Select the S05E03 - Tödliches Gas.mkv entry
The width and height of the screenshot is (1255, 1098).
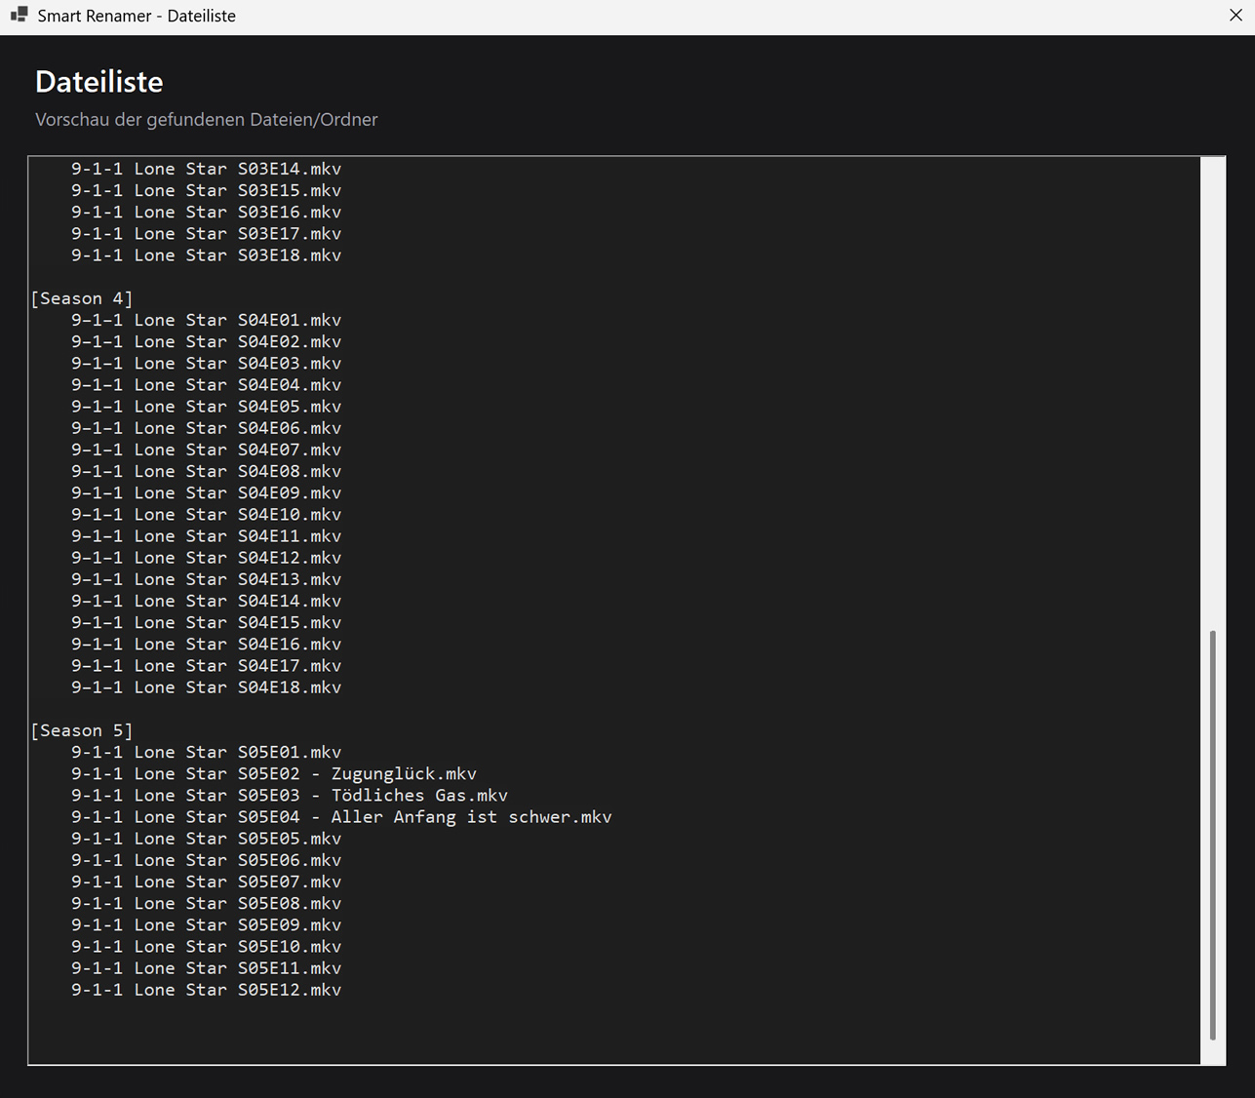(289, 796)
